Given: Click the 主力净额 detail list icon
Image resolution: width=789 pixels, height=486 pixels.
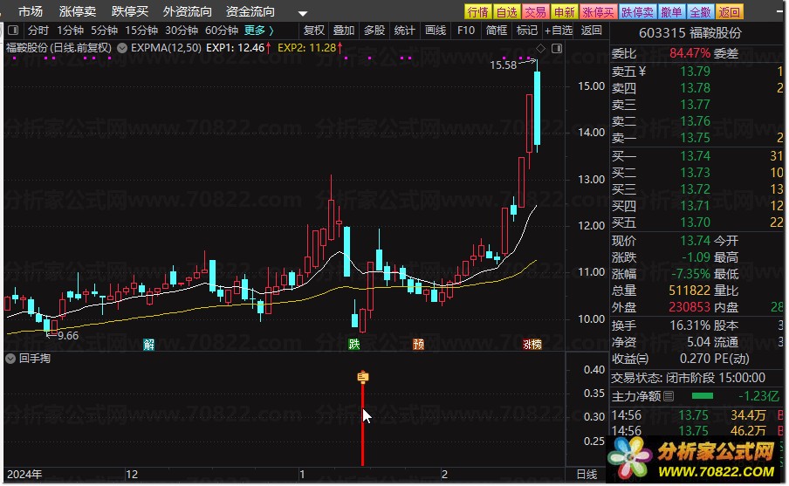Looking at the screenshot, I should point(669,396).
